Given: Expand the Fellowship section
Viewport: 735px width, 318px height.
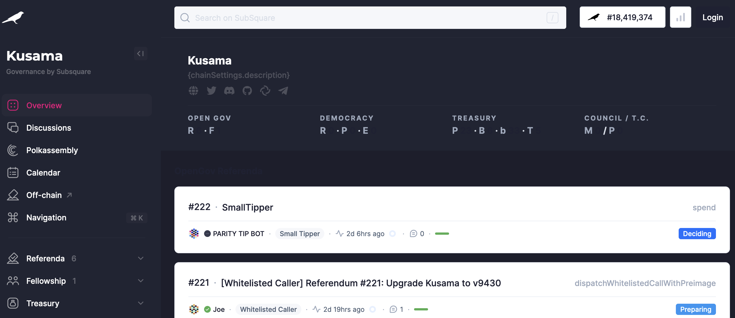Looking at the screenshot, I should [140, 281].
